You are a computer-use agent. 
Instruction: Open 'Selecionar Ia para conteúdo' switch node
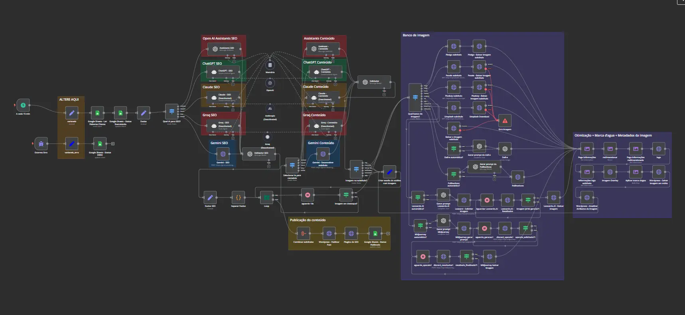292,165
